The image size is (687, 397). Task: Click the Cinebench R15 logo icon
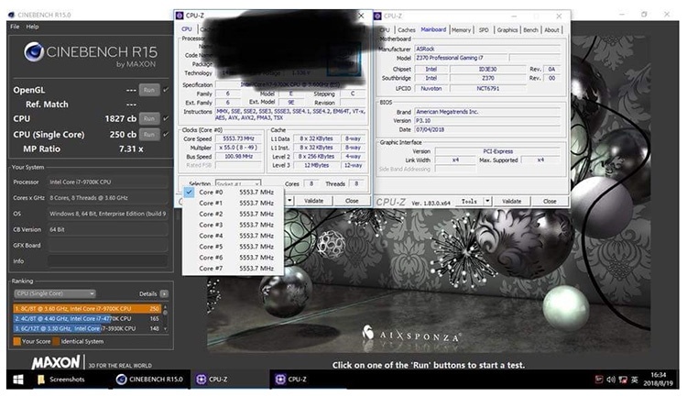click(34, 51)
